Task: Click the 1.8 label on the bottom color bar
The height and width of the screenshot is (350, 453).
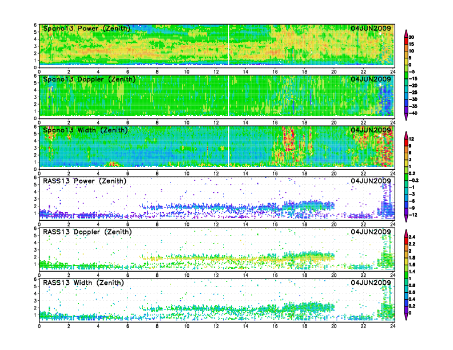Action: click(412, 258)
